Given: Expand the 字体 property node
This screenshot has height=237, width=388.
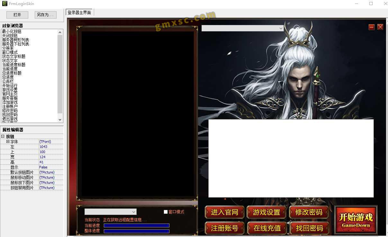Looking at the screenshot, I should pos(8,142).
